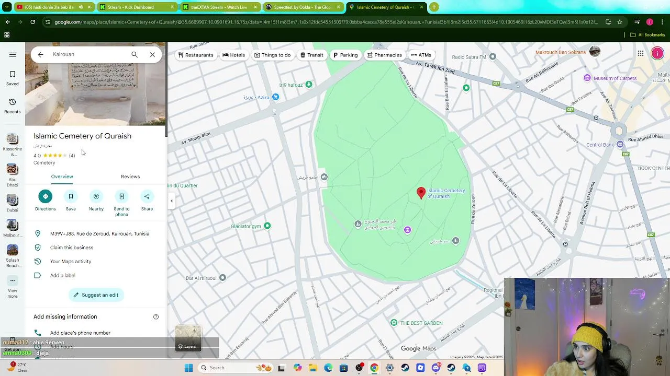Filter map by Parking

345,55
